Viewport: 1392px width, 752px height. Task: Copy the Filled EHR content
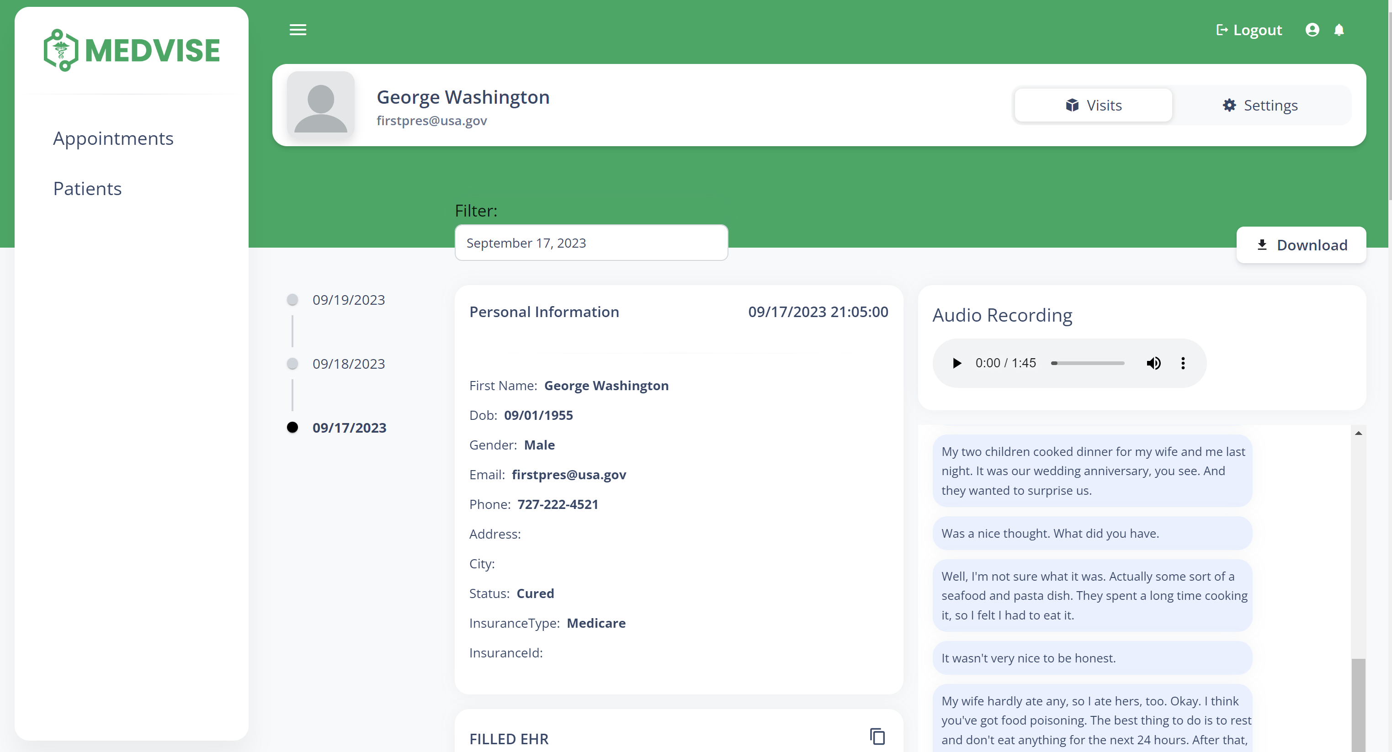(877, 736)
